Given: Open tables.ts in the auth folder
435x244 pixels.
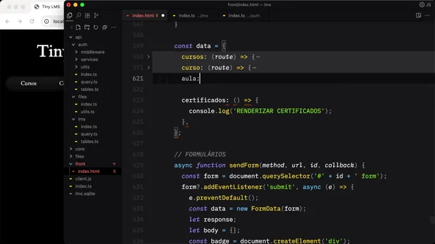Looking at the screenshot, I should point(90,89).
